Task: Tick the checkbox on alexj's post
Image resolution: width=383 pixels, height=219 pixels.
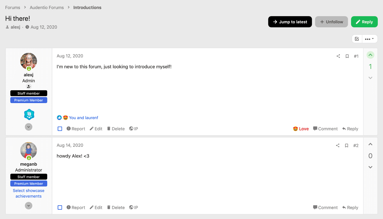Action: tap(60, 129)
